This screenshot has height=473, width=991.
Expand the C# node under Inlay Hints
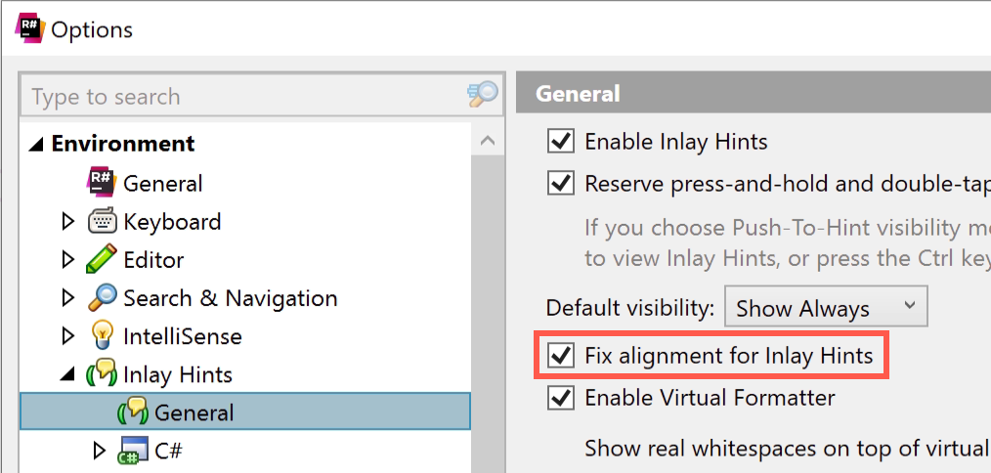coord(100,451)
